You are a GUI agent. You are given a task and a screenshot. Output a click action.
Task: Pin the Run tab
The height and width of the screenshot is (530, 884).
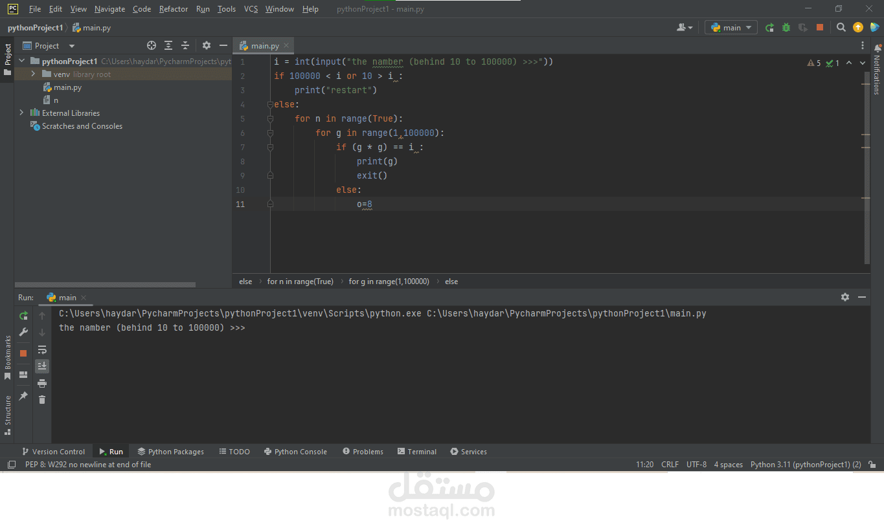[x=23, y=396]
